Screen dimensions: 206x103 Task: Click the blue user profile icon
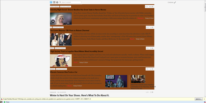[x=51, y=2]
